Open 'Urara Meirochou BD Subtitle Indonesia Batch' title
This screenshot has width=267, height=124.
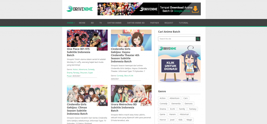(x=124, y=108)
